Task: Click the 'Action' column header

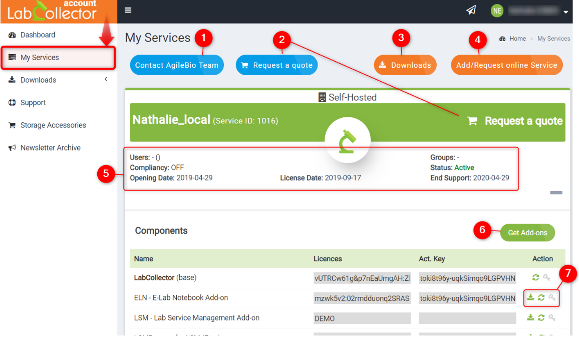Action: point(542,259)
